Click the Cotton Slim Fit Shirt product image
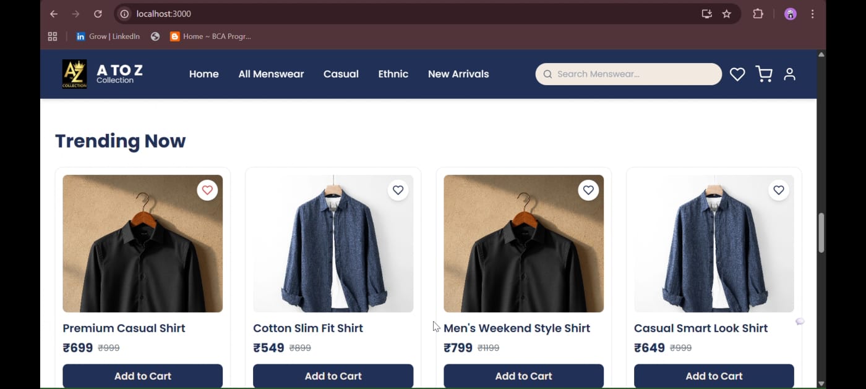The image size is (866, 389). 333,244
